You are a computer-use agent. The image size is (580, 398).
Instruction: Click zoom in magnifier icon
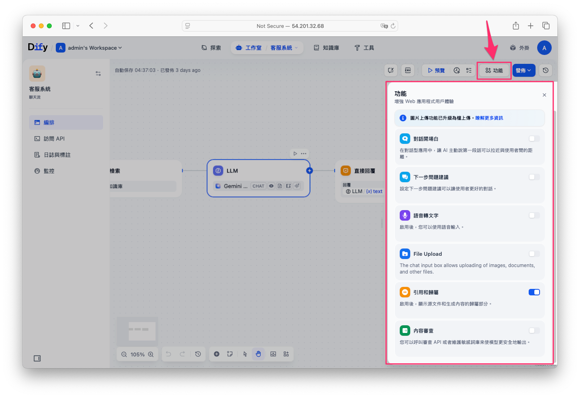[151, 354]
